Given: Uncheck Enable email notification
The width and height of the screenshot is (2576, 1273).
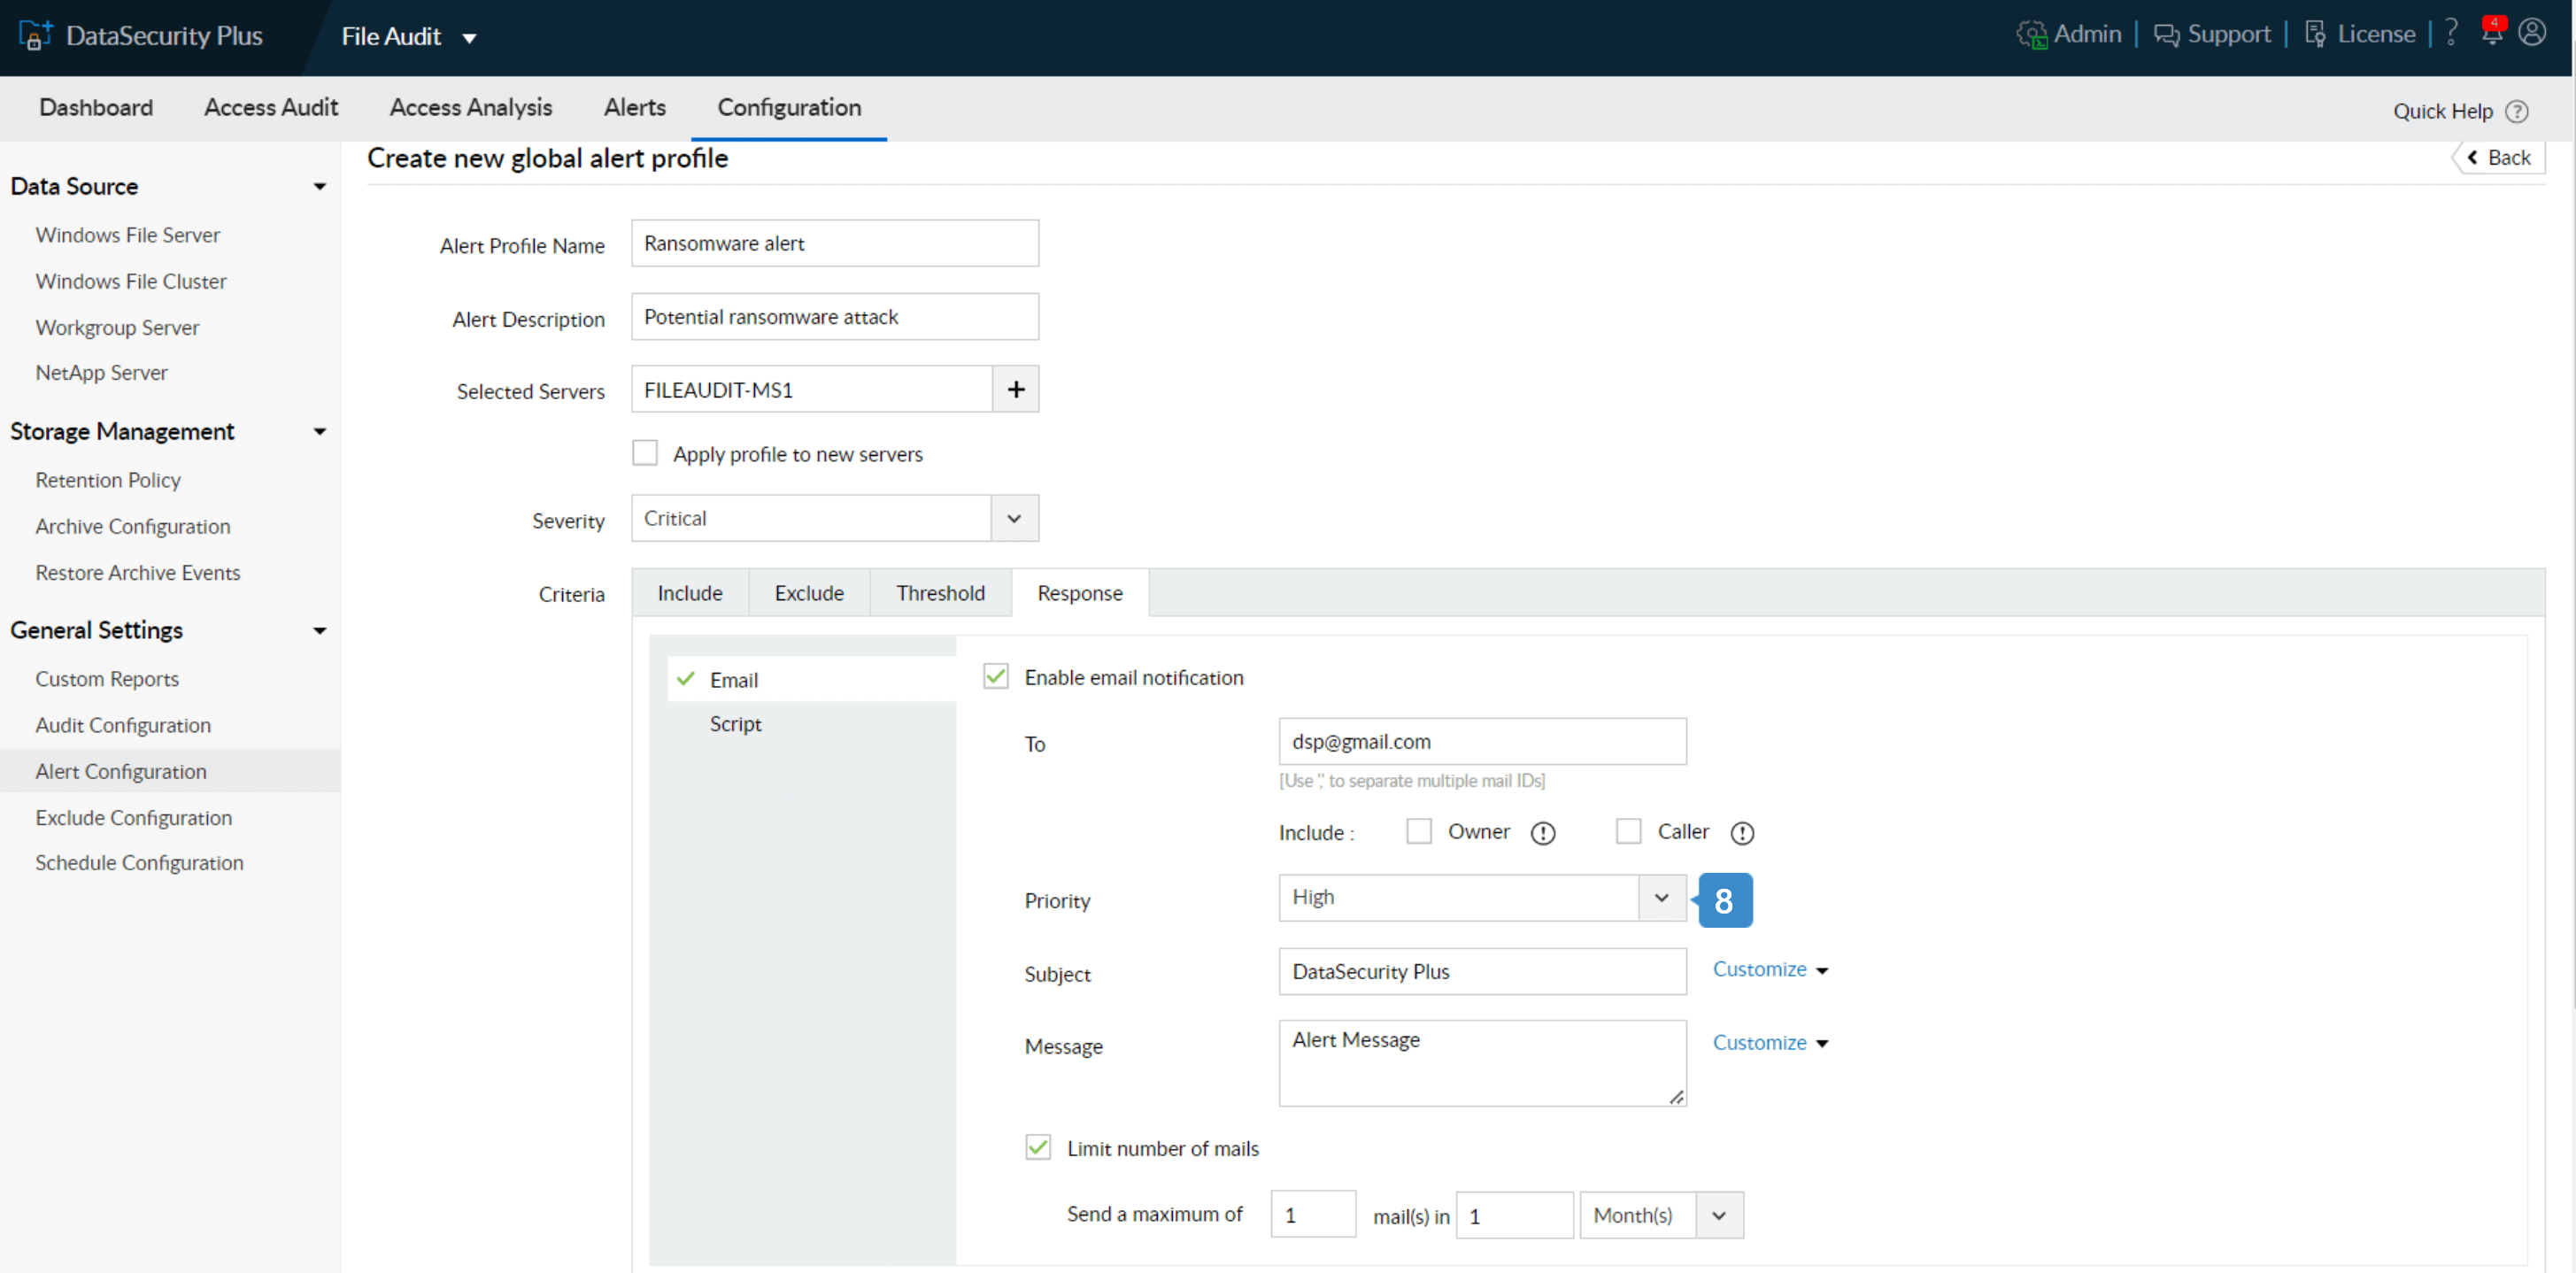Looking at the screenshot, I should click(995, 677).
